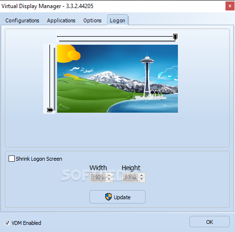235x232 pixels.
Task: Click the vertical slider thumb beside preview
Action: click(x=50, y=110)
